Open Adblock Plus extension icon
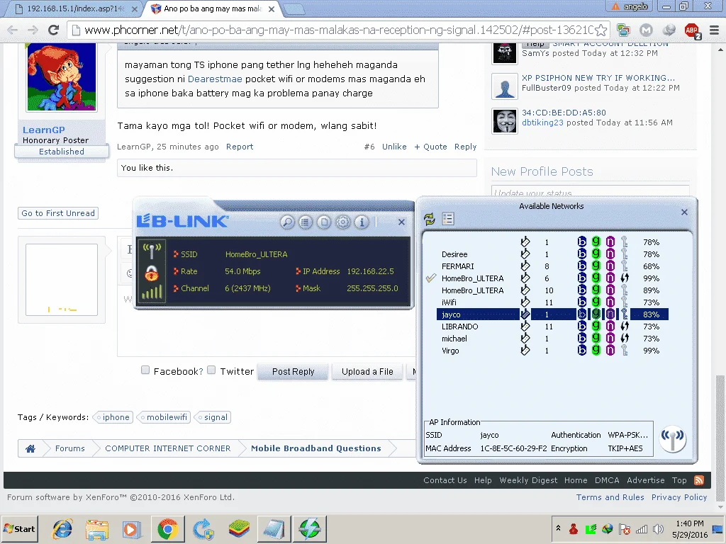This screenshot has height=544, width=726. pyautogui.click(x=692, y=30)
